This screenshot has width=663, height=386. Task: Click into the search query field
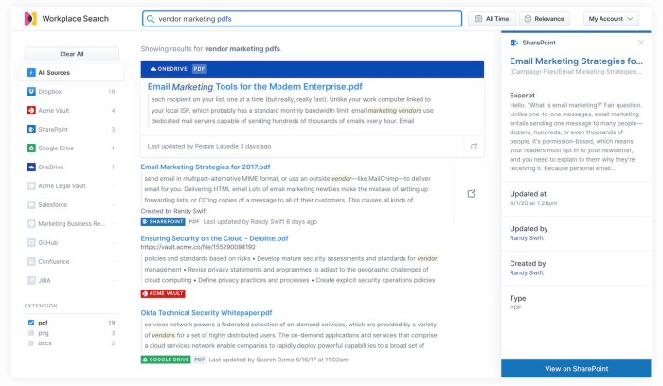click(302, 19)
